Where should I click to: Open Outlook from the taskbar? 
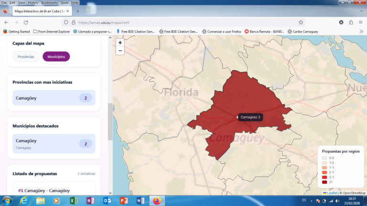107,200
